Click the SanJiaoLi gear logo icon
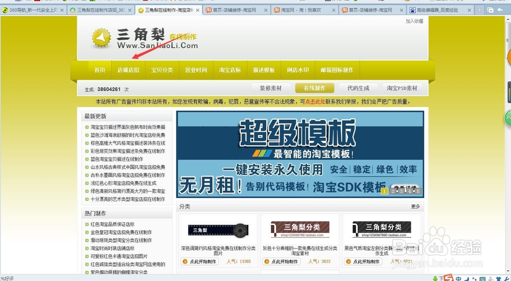The width and height of the screenshot is (511, 281). [101, 37]
